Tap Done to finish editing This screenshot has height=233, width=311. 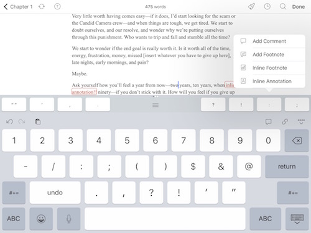pos(299,7)
